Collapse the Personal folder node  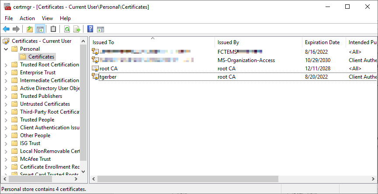click(x=6, y=49)
